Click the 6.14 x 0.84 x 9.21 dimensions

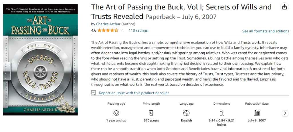[222, 122]
